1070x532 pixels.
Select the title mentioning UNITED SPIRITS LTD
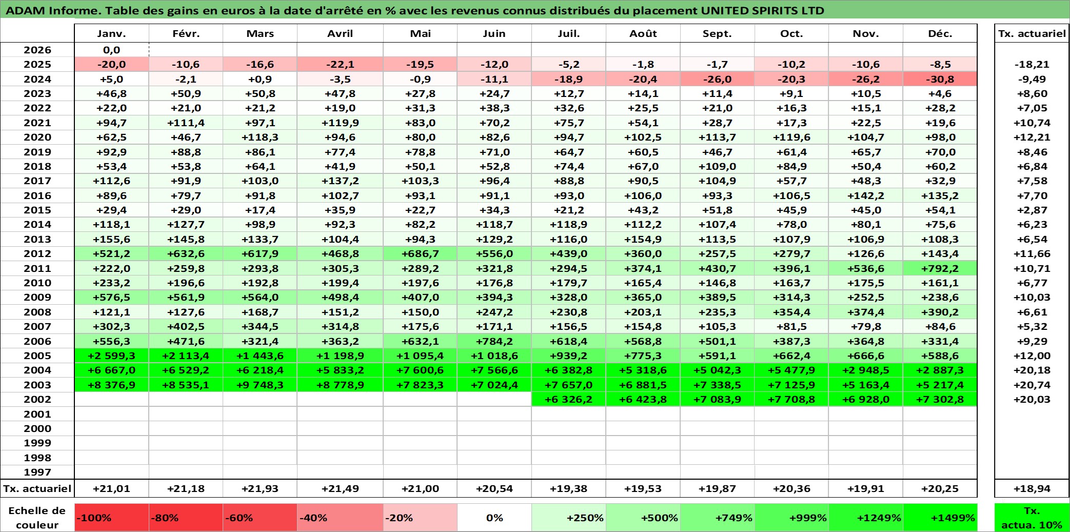[415, 10]
